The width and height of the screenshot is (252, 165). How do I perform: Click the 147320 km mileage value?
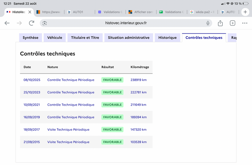(x=139, y=129)
